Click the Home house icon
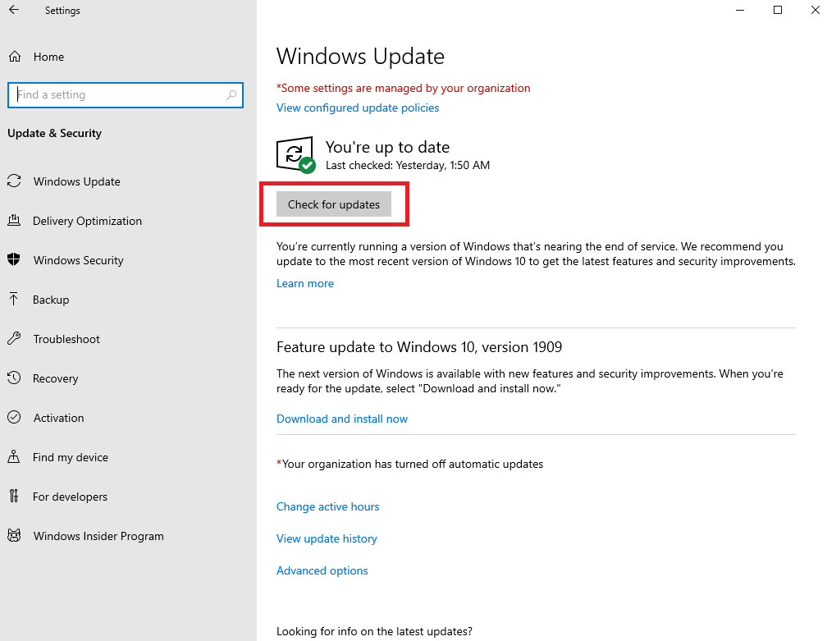Viewport: 827px width, 641px height. pyautogui.click(x=15, y=57)
